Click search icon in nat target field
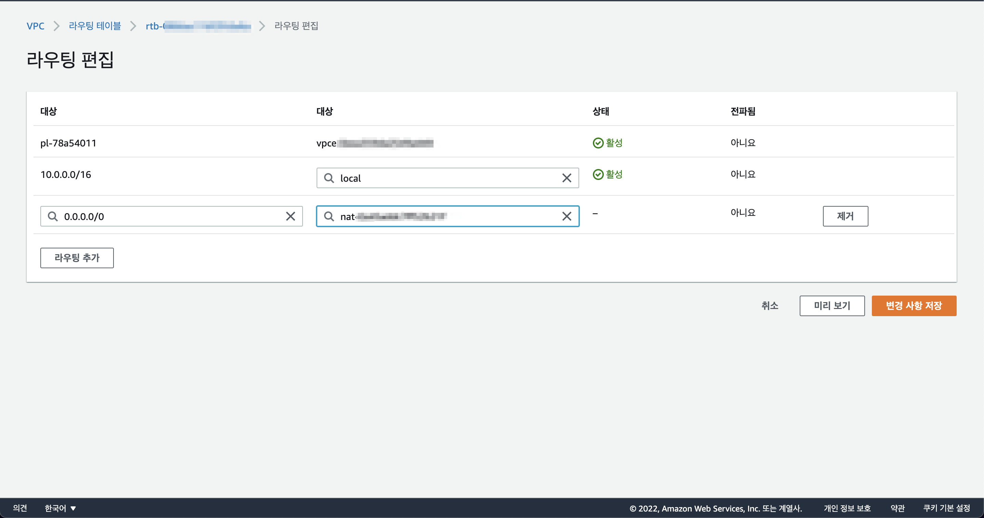This screenshot has height=518, width=984. click(x=329, y=216)
